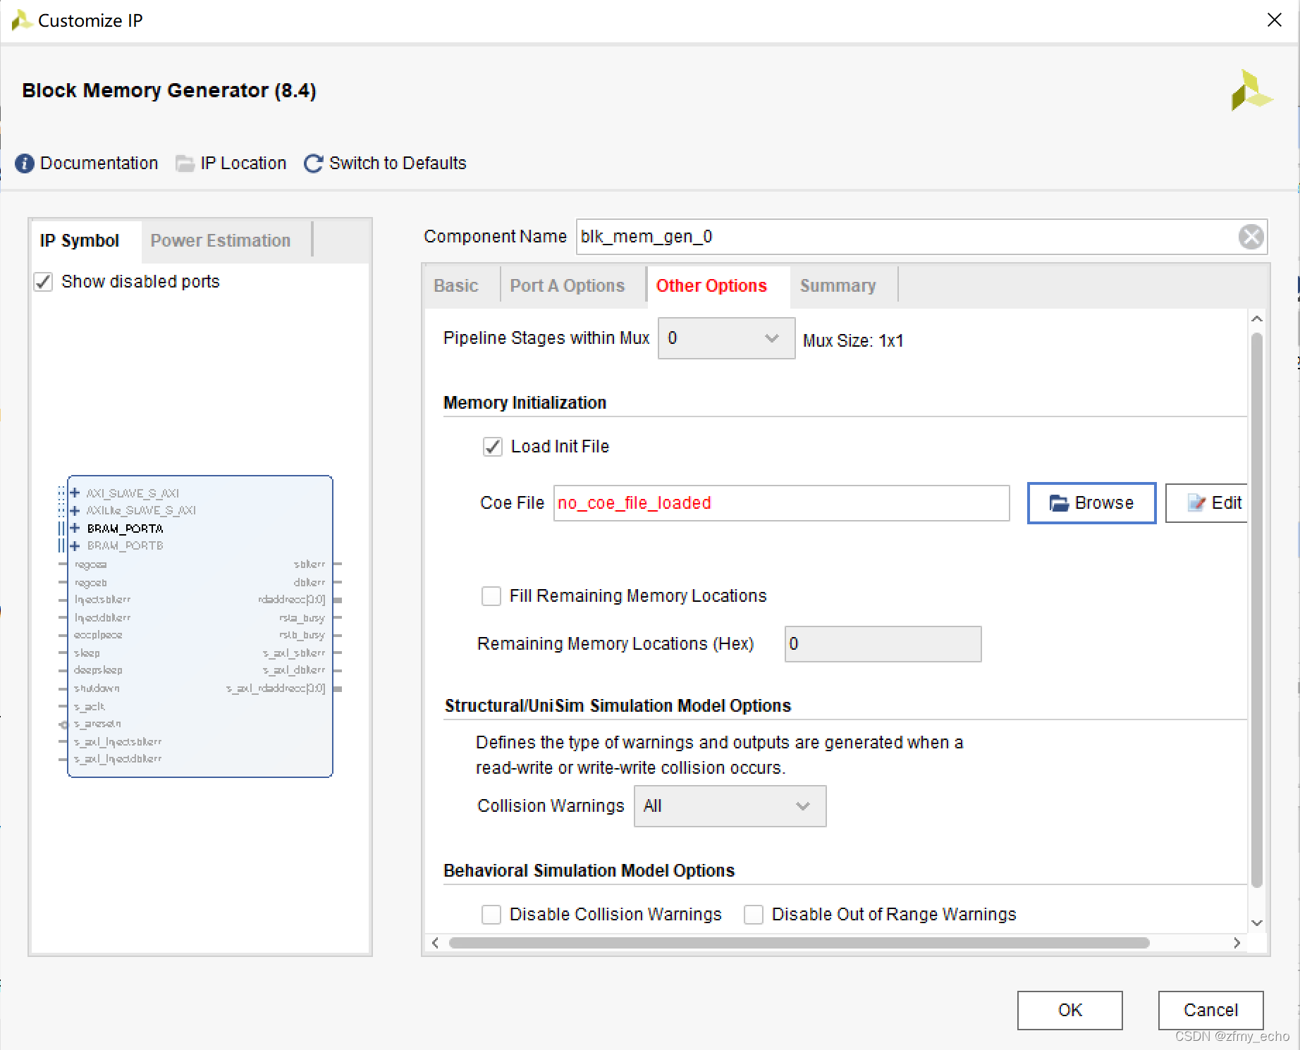Switch to Port A Options tab
Screen dimensions: 1300x1050
568,286
